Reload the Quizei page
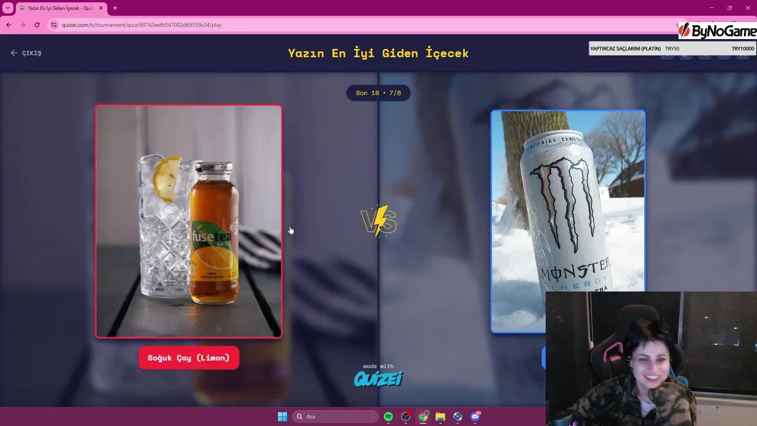757x426 pixels. (37, 25)
